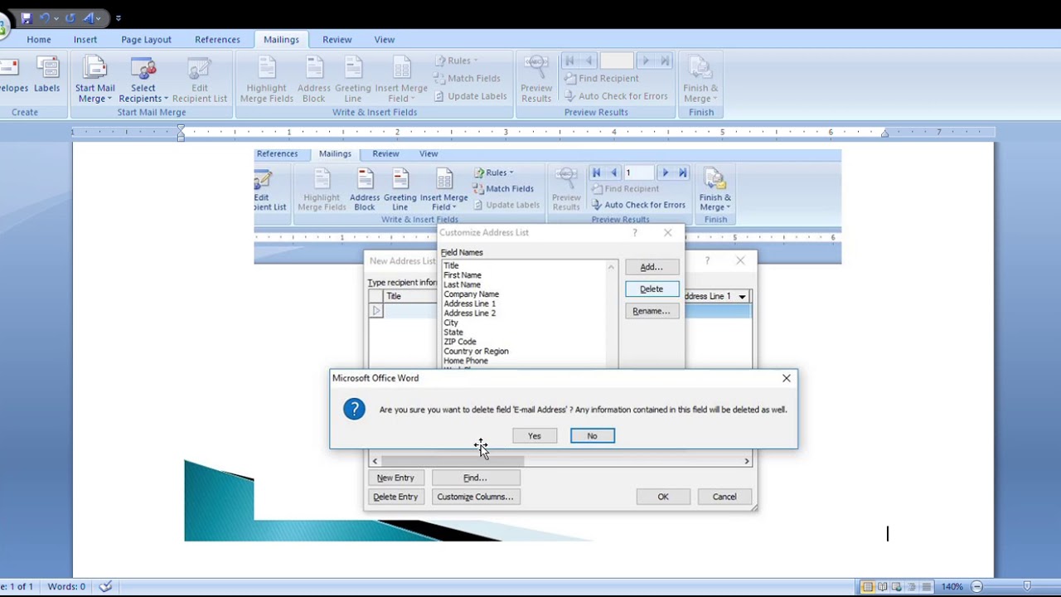This screenshot has width=1061, height=597.
Task: Switch to main Review tab
Action: (337, 39)
